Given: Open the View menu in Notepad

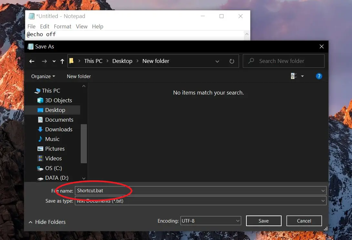Looking at the screenshot, I should (82, 26).
